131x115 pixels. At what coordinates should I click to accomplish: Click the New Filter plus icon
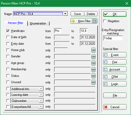coord(73,21)
